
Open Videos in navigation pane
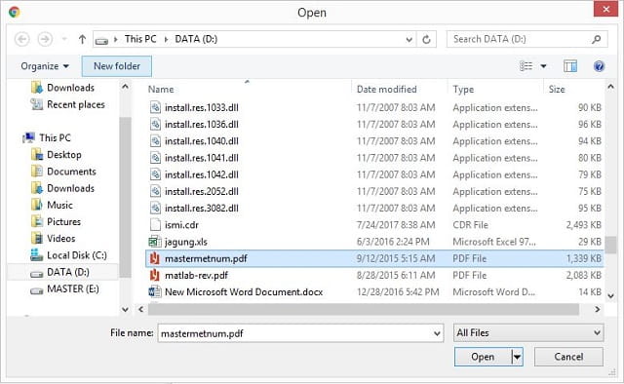point(54,239)
